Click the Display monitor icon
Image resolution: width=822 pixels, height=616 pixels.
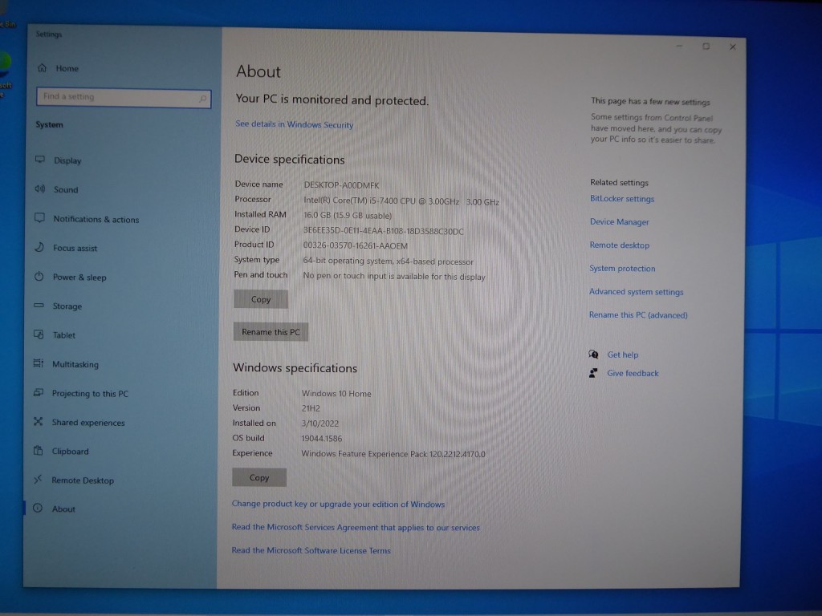[40, 160]
